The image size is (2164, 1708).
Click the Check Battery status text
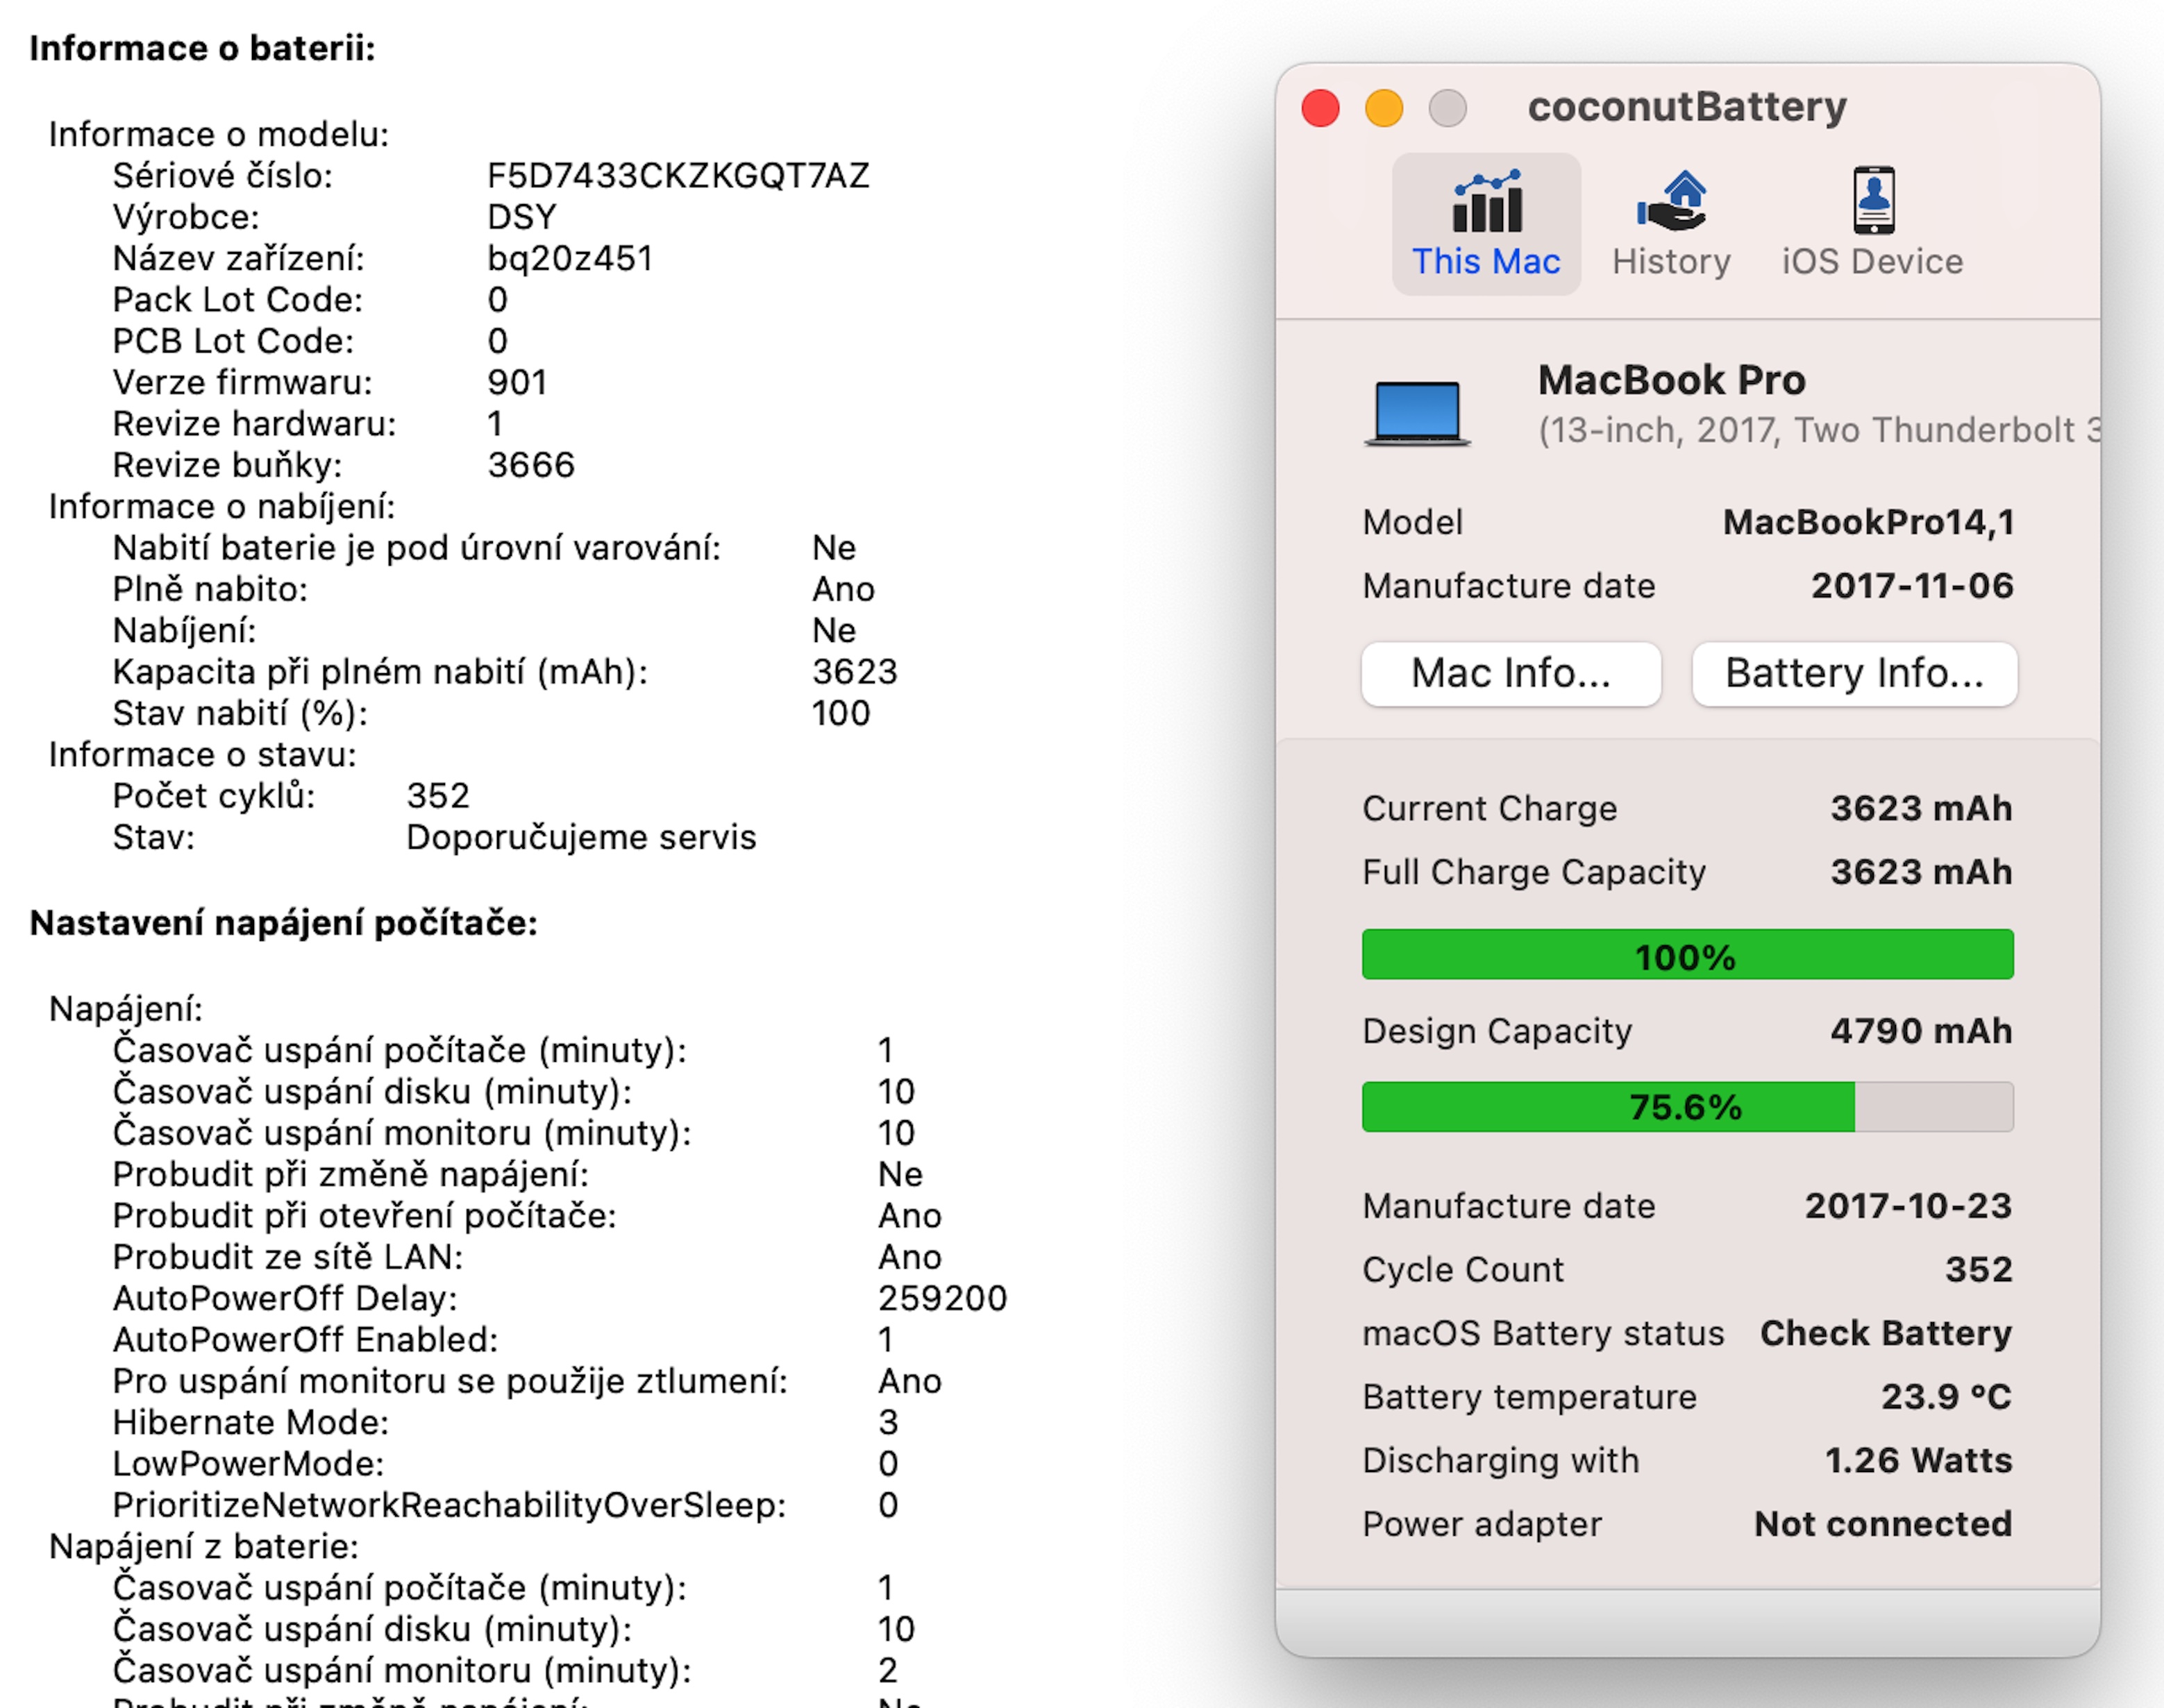pyautogui.click(x=1886, y=1333)
